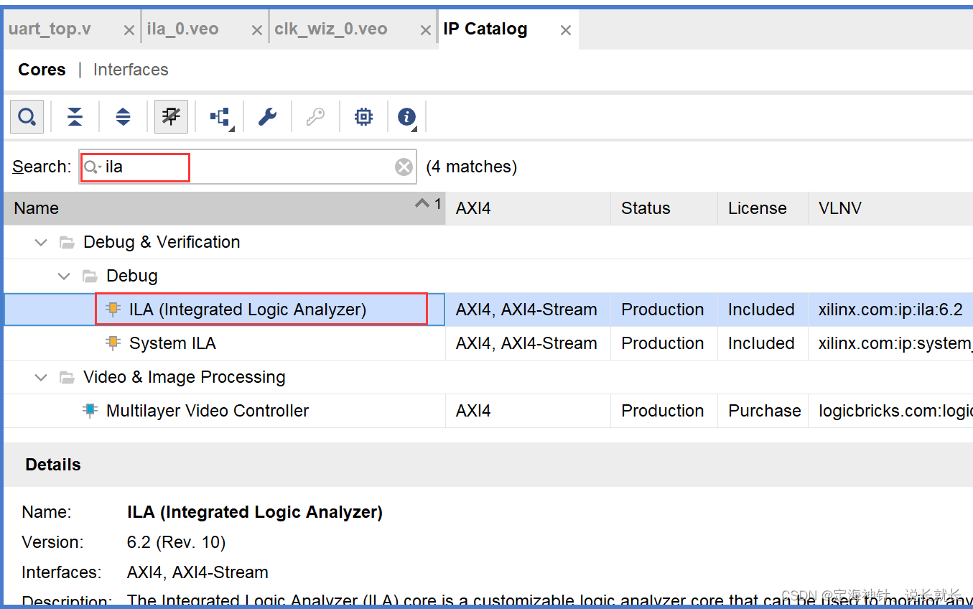The height and width of the screenshot is (609, 973).
Task: Click the Collapse All toolbar icon
Action: (75, 116)
